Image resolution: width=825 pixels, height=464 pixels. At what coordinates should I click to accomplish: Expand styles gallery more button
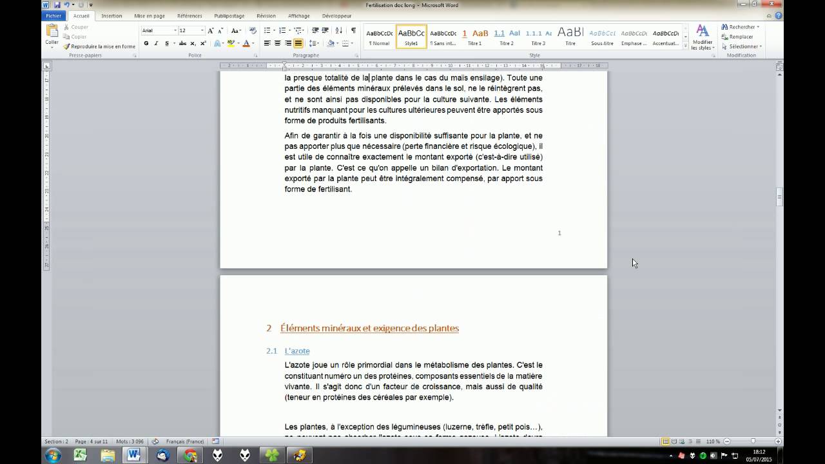[x=685, y=44]
